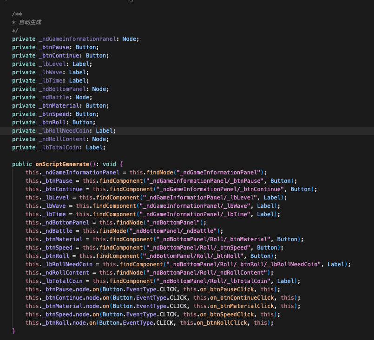374x340 pixels.
Task: Click the string "_ndBottomPanel/Roll/_btnRoll/_lbRollNeedCoin"
Action: (243, 264)
